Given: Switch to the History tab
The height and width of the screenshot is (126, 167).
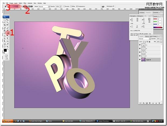Looking at the screenshot, I should click(x=147, y=36).
